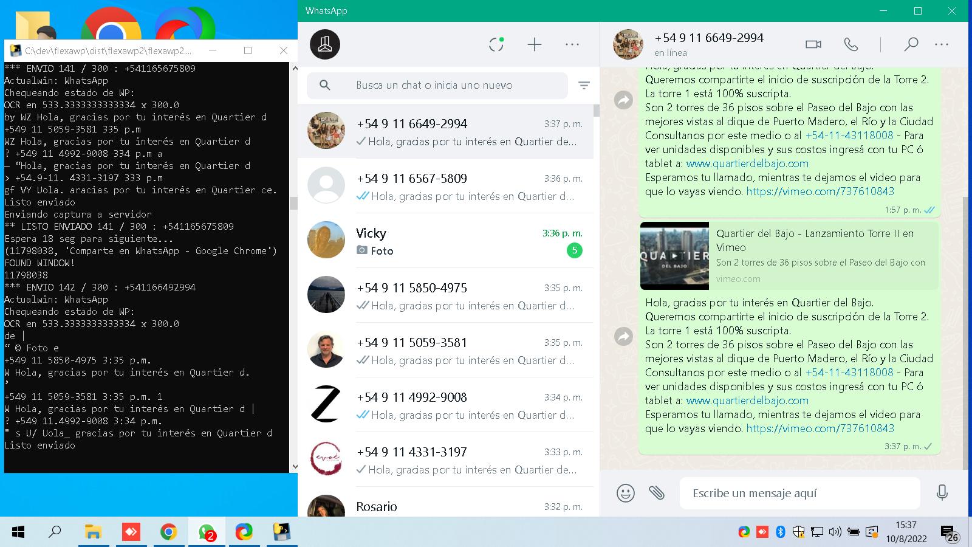Viewport: 972px width, 547px height.
Task: Click the chat list scrollbar
Action: (x=597, y=111)
